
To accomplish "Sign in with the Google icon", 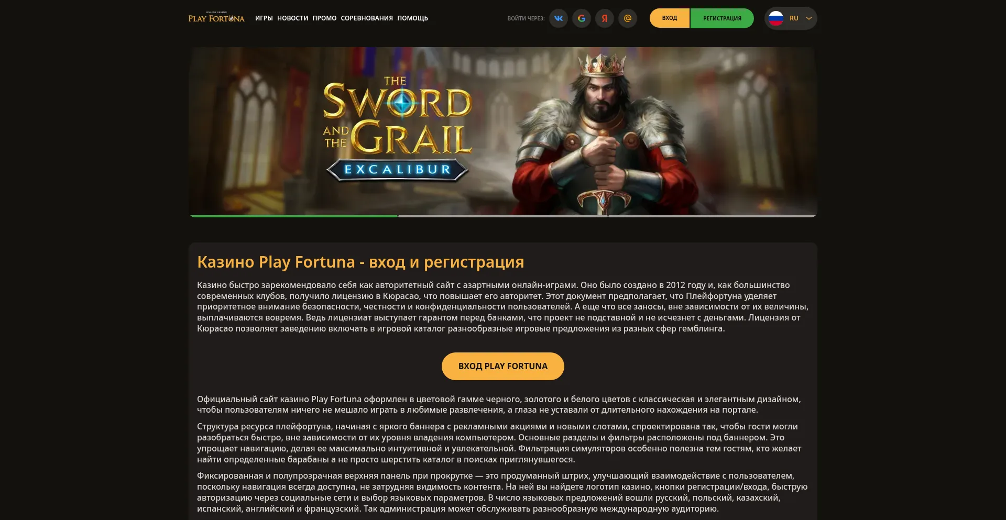I will tap(582, 18).
